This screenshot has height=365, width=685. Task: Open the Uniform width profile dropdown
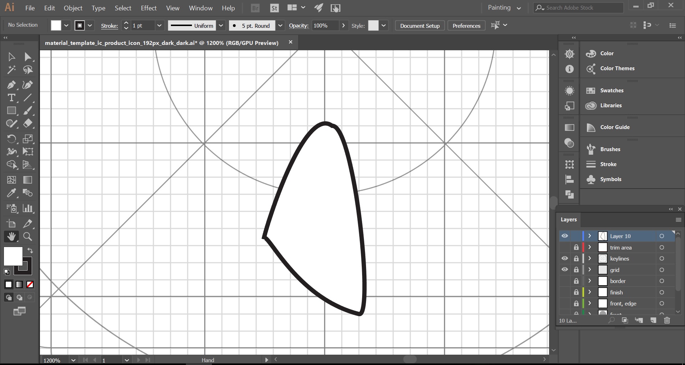pyautogui.click(x=221, y=25)
